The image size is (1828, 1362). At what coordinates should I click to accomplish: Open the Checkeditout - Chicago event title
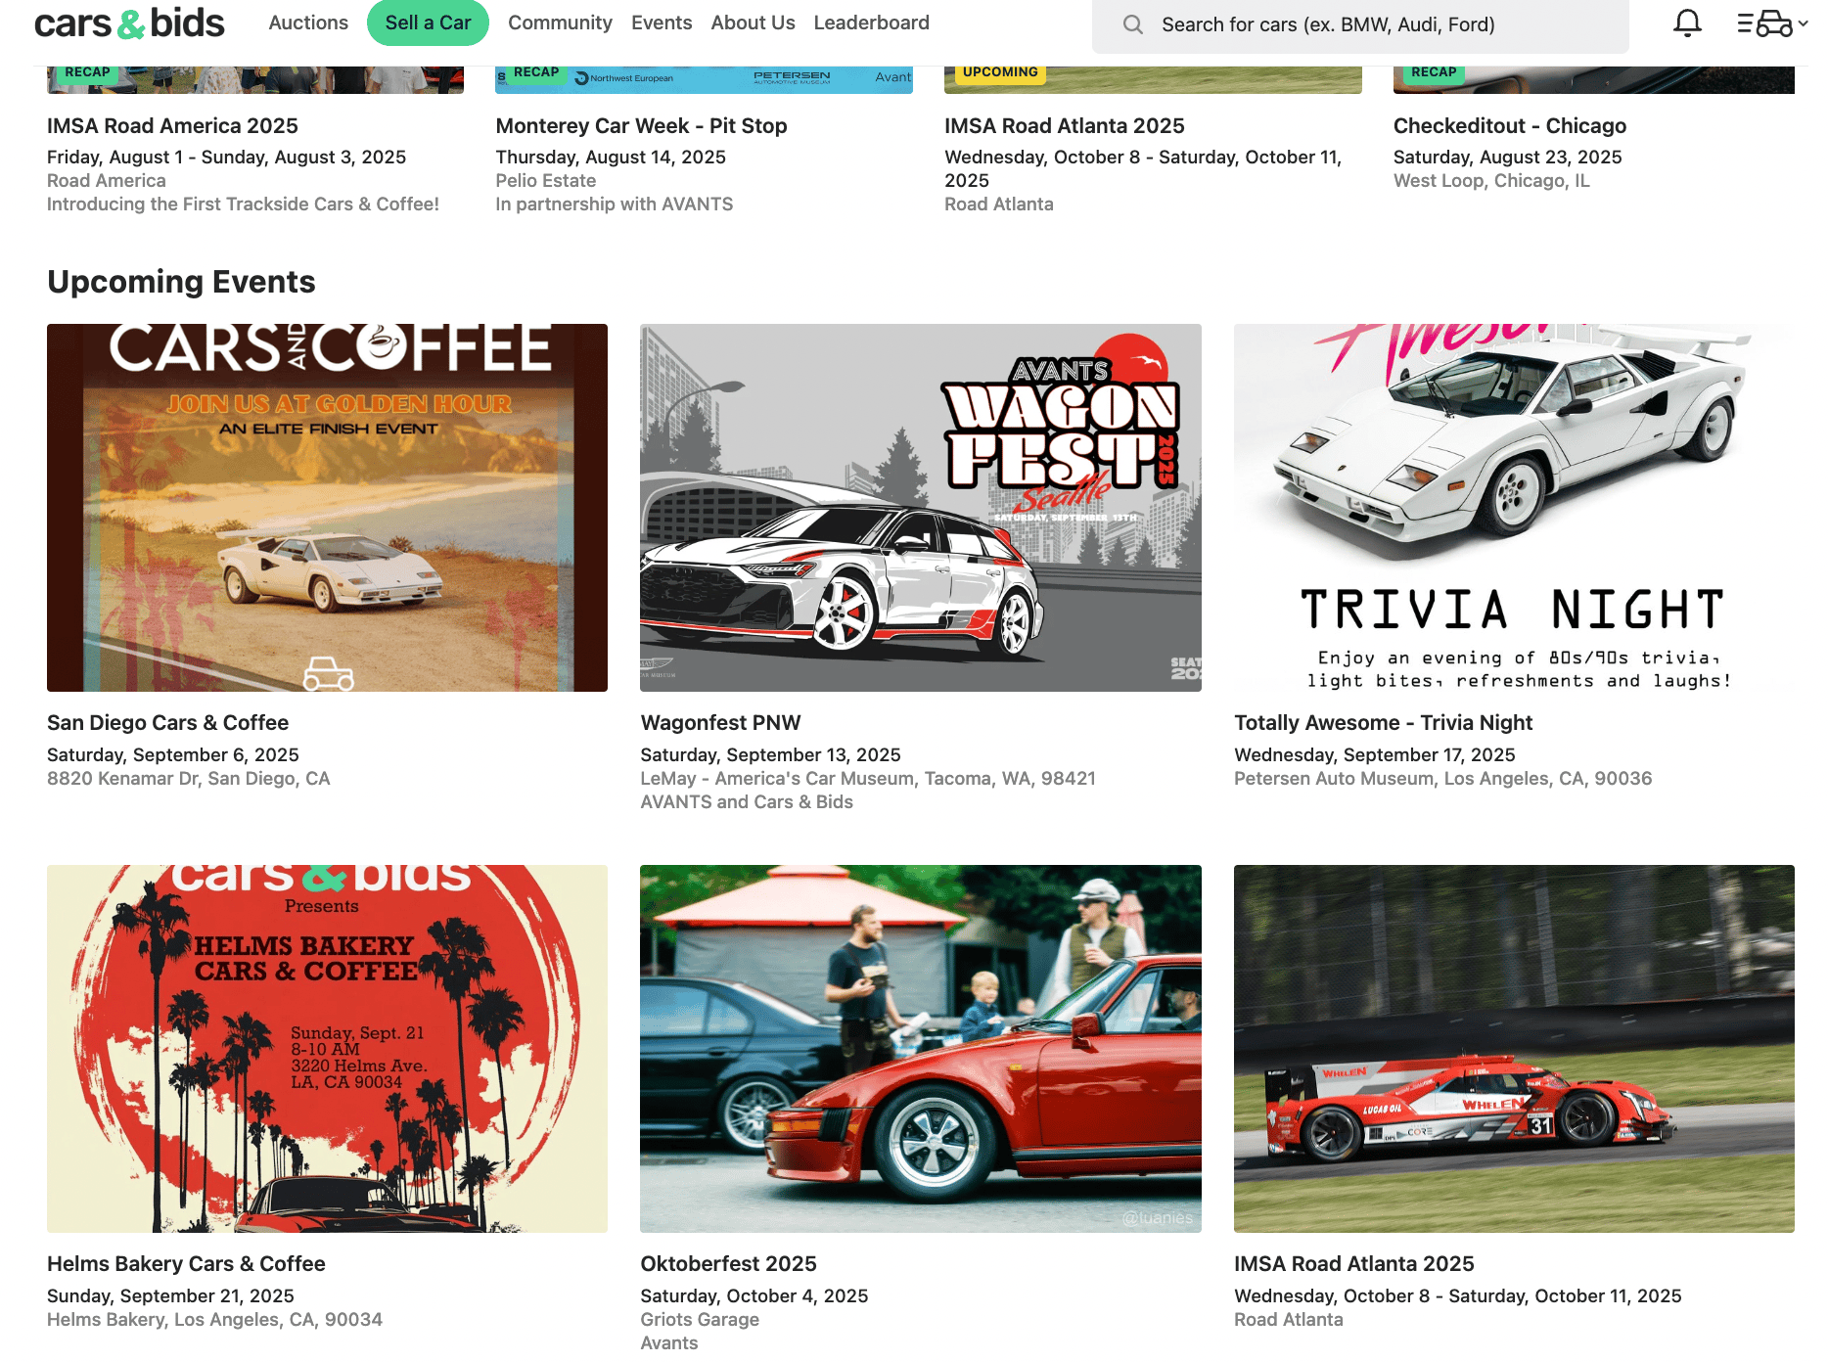tap(1509, 126)
